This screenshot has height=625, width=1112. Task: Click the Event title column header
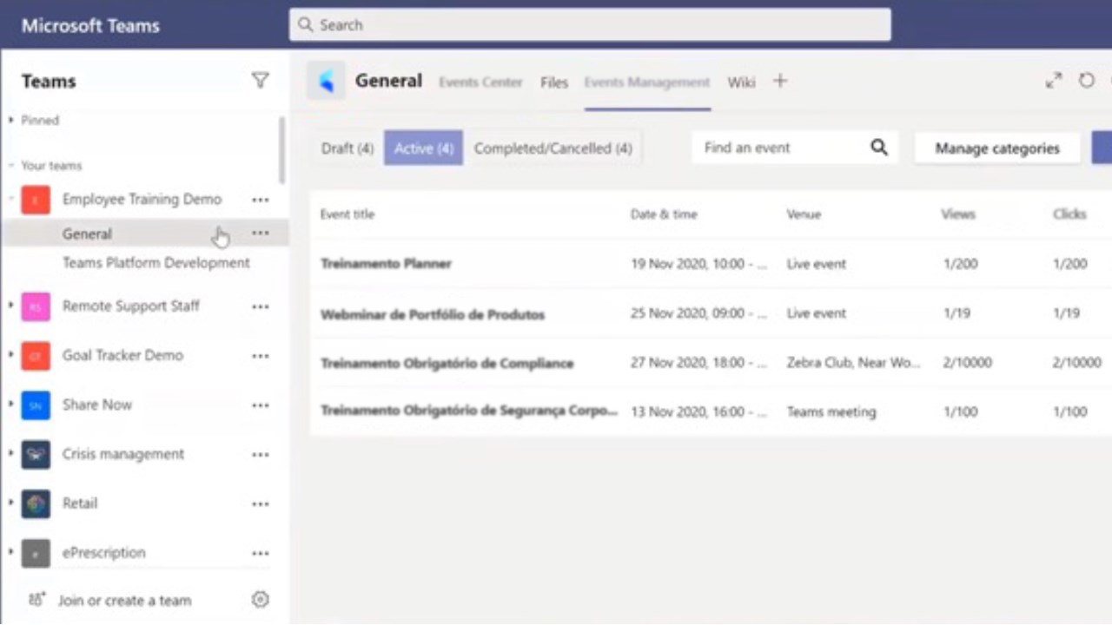pos(347,214)
